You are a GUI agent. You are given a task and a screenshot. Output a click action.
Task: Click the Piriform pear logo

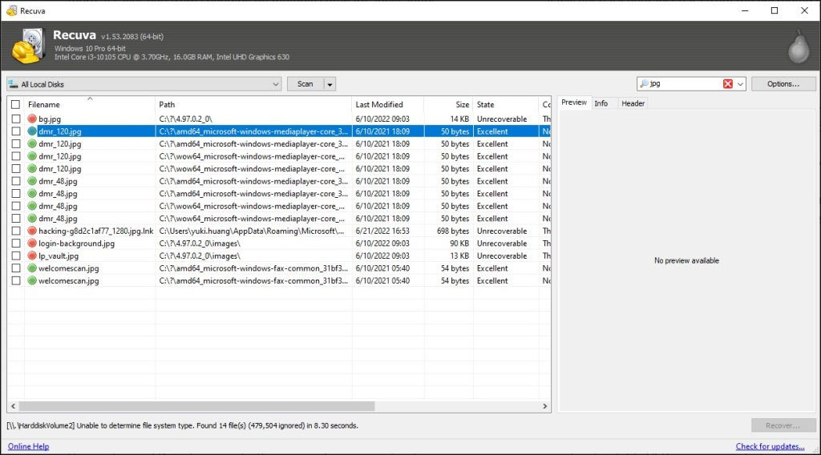click(x=799, y=46)
